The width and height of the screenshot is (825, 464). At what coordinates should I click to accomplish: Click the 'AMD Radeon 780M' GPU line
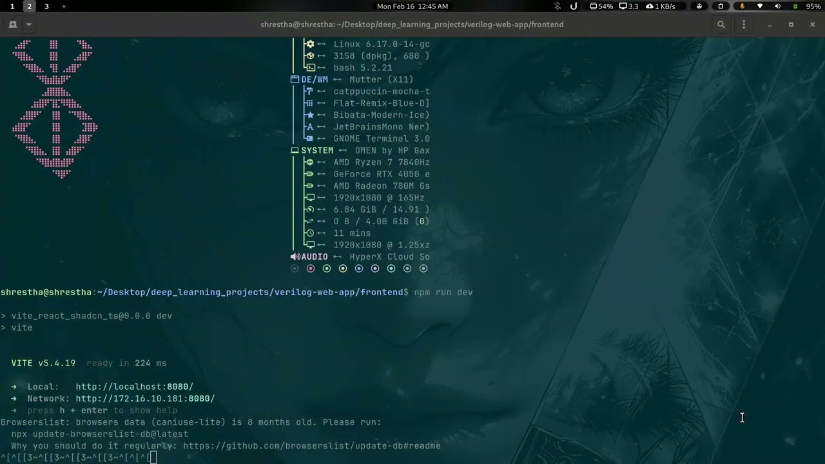coord(382,186)
